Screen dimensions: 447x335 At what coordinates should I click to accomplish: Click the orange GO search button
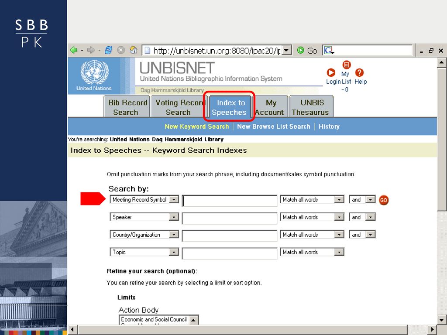(384, 200)
